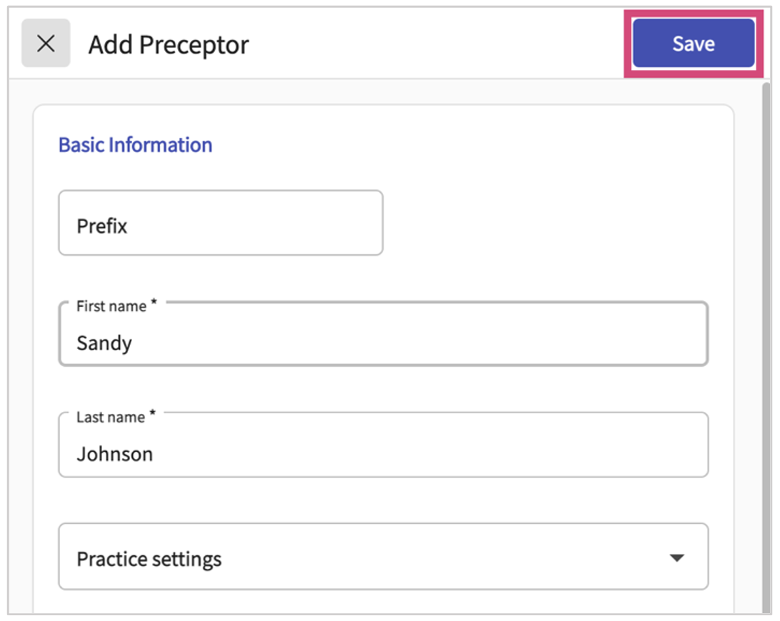
Task: Click the First name floating label
Action: 111,306
